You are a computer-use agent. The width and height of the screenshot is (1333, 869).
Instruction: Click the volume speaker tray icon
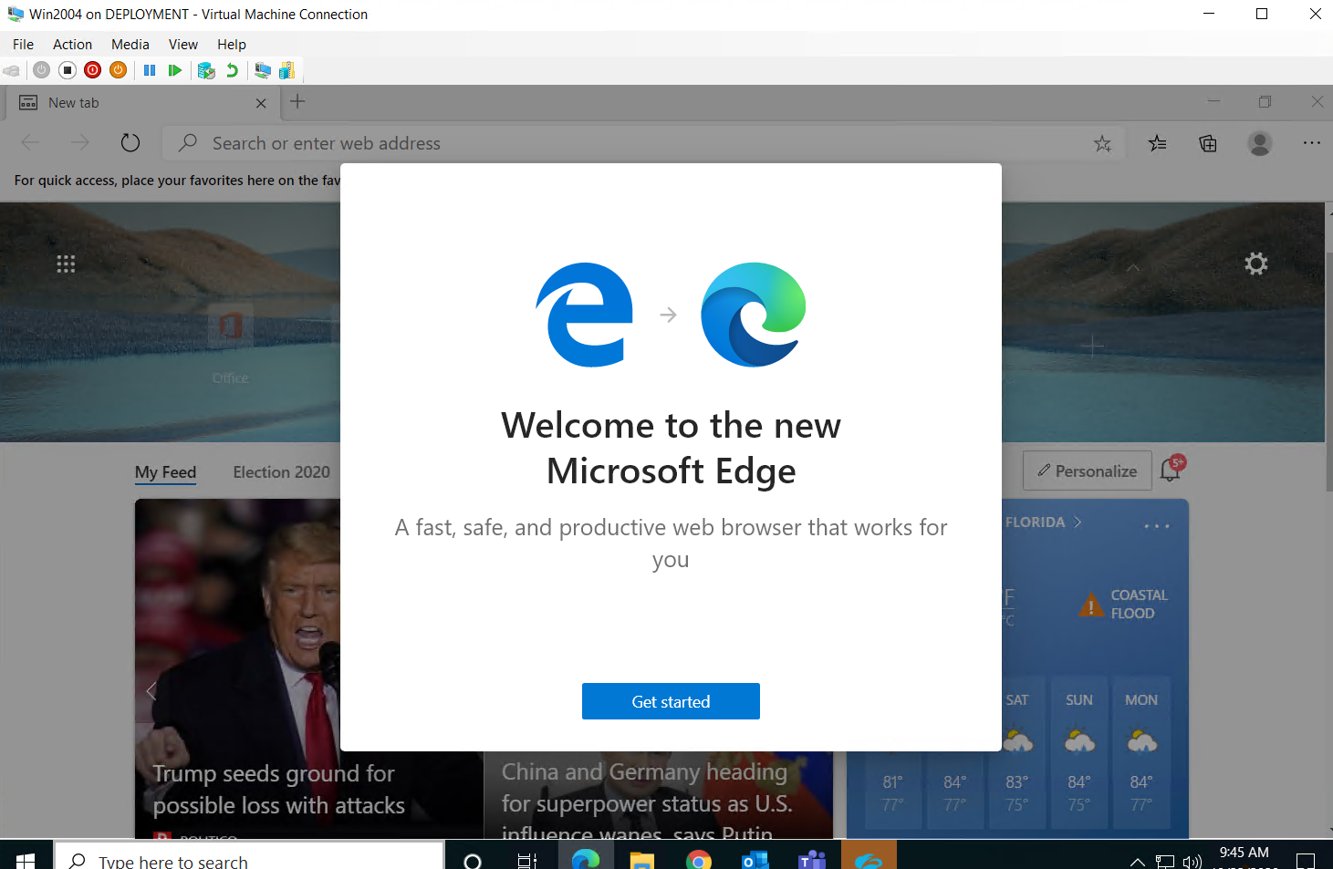coord(1192,861)
